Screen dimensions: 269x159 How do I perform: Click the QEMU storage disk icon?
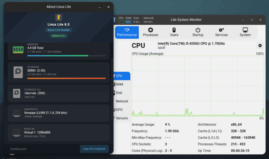tap(18, 72)
